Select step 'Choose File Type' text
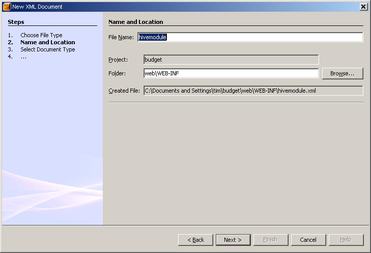The image size is (371, 253). point(41,35)
